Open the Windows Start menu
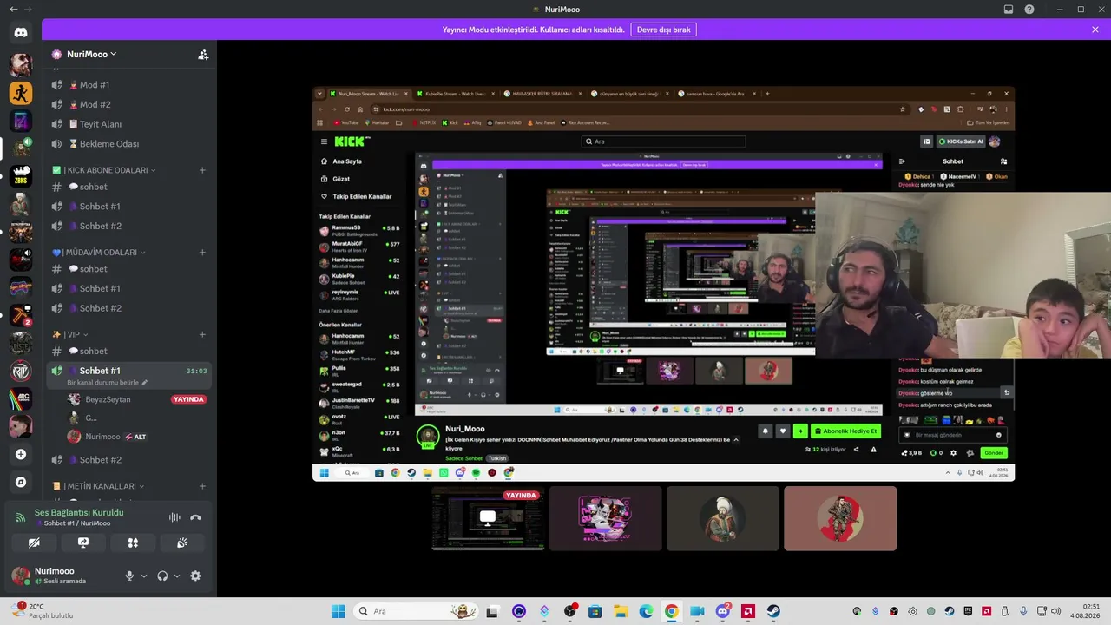1111x625 pixels. 339,611
